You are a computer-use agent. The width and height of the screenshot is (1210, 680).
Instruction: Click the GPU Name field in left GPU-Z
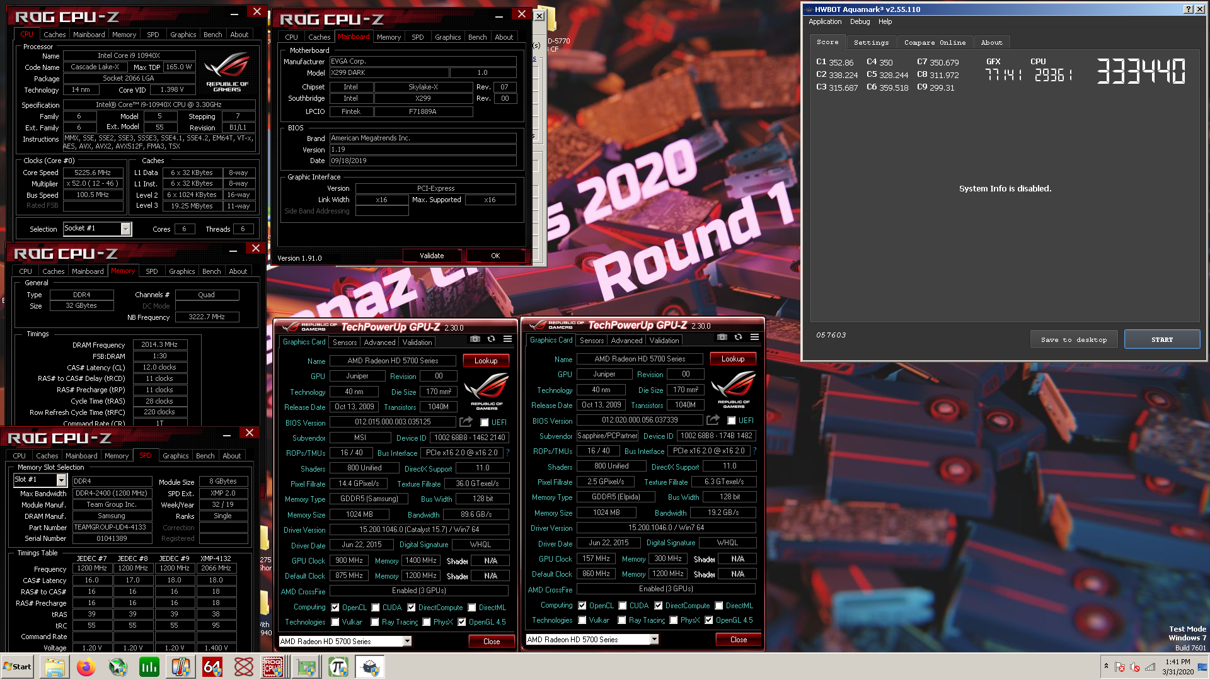pyautogui.click(x=393, y=361)
